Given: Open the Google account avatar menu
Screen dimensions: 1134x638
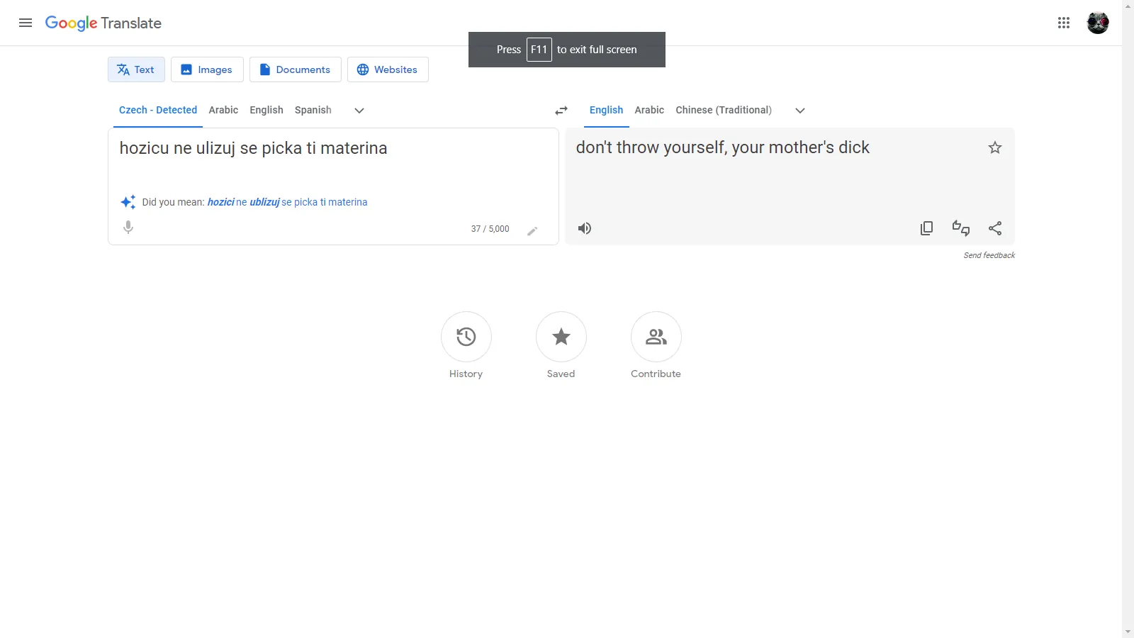Looking at the screenshot, I should tap(1098, 23).
